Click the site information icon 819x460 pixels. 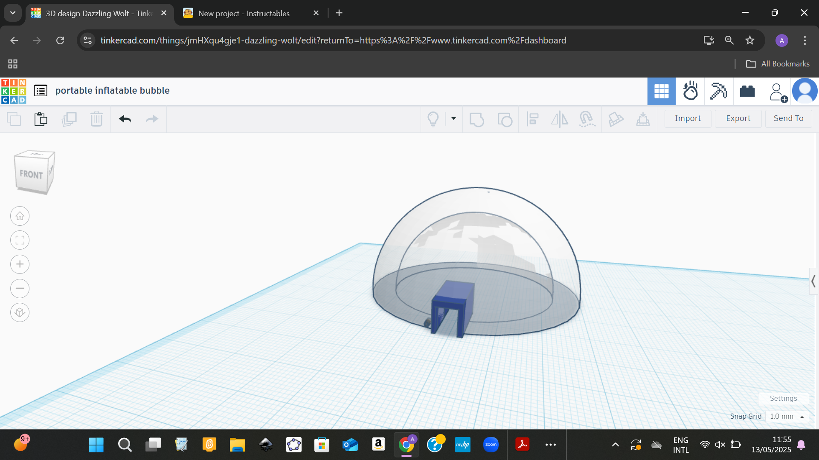87,40
